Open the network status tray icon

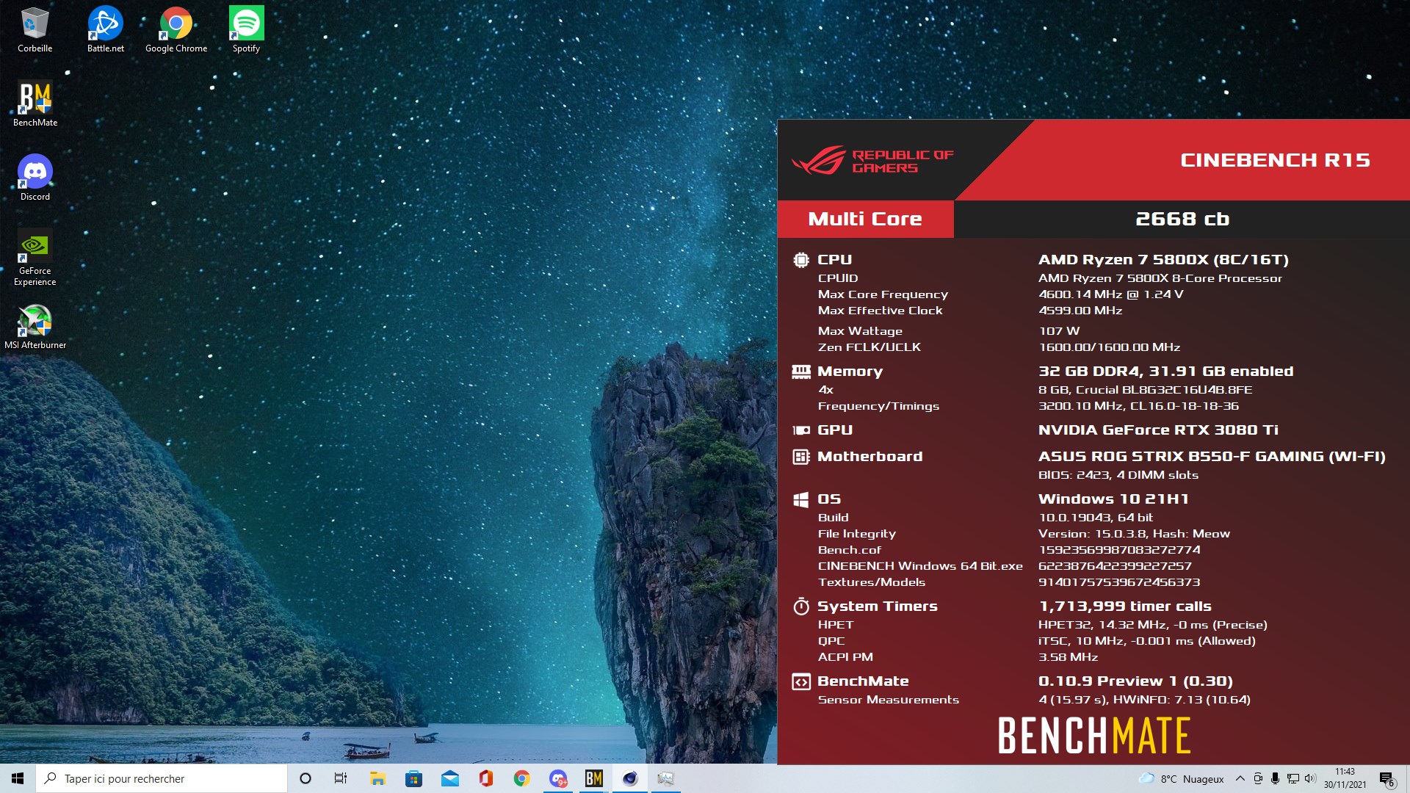tap(1292, 778)
